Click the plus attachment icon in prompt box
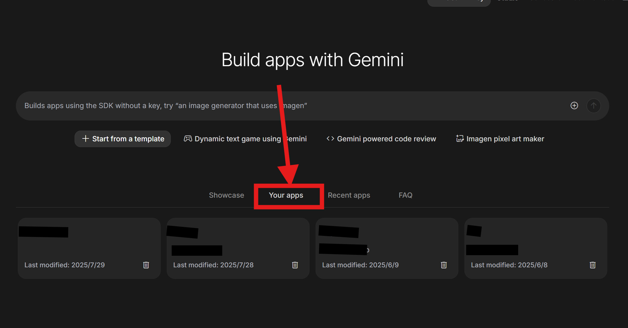 click(574, 105)
